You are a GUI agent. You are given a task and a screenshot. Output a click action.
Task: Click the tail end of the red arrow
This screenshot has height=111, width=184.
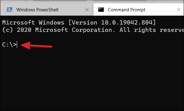tap(50, 47)
